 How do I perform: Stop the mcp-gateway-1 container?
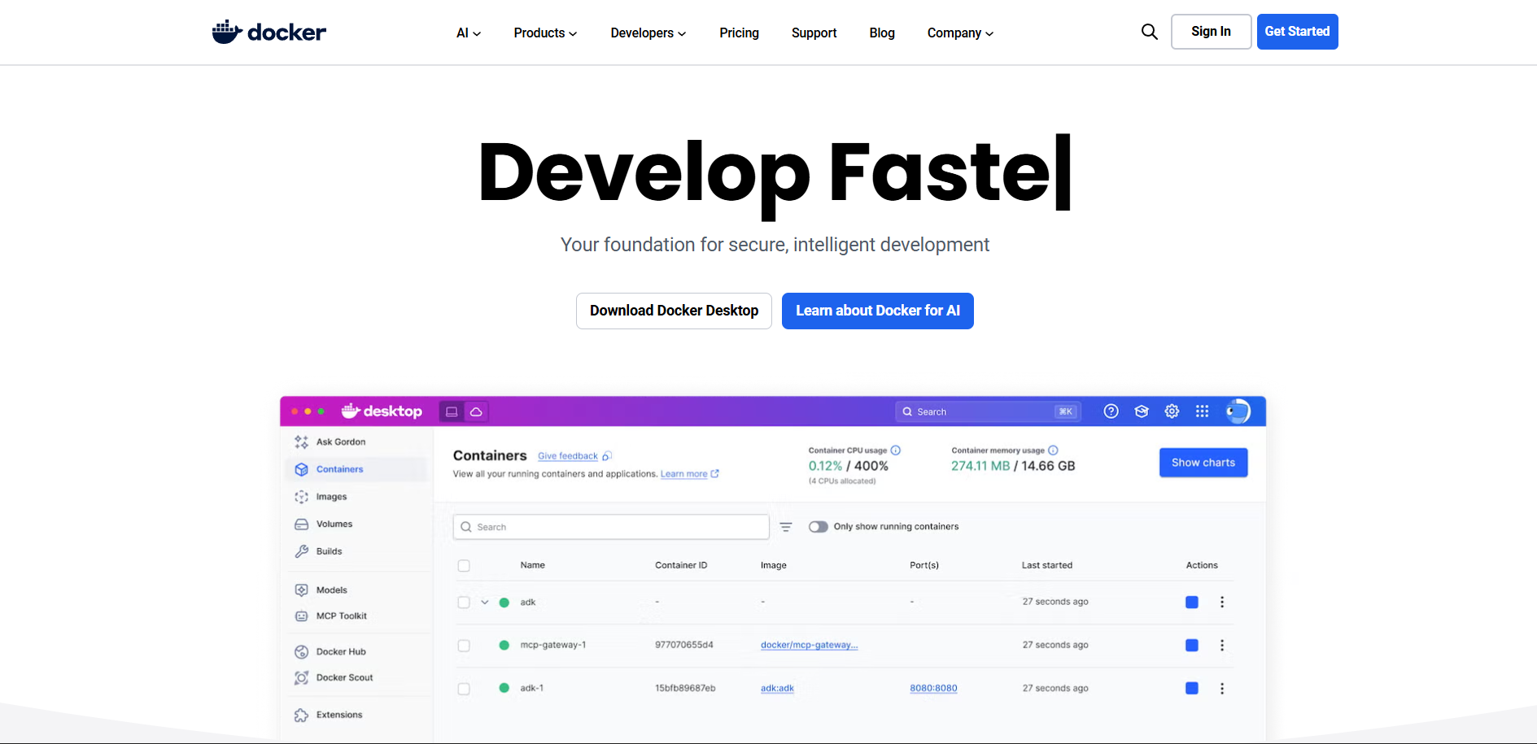tap(1192, 646)
